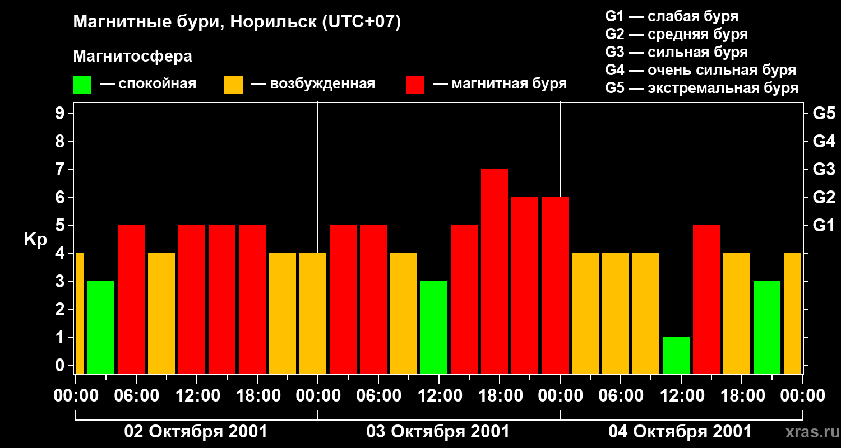Click the green 'спокойная' legend swatch
This screenshot has width=841, height=448.
tap(82, 85)
